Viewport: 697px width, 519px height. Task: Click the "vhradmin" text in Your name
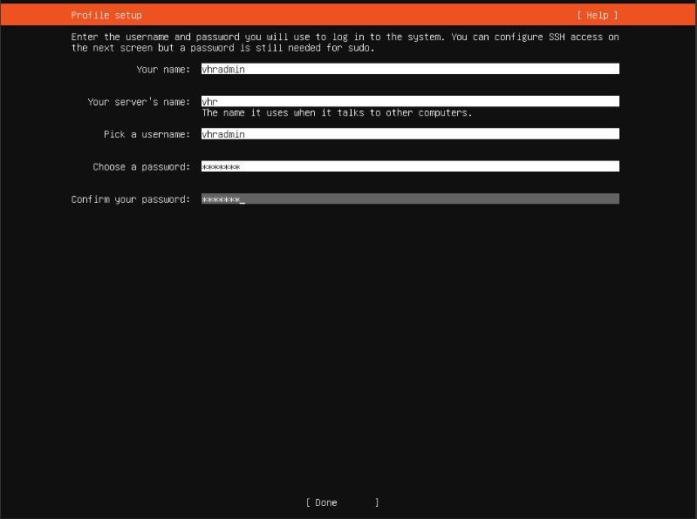point(223,69)
